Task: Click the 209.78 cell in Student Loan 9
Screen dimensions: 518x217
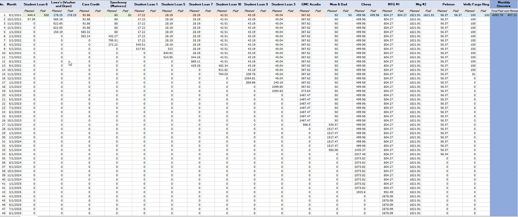Action: [249, 74]
